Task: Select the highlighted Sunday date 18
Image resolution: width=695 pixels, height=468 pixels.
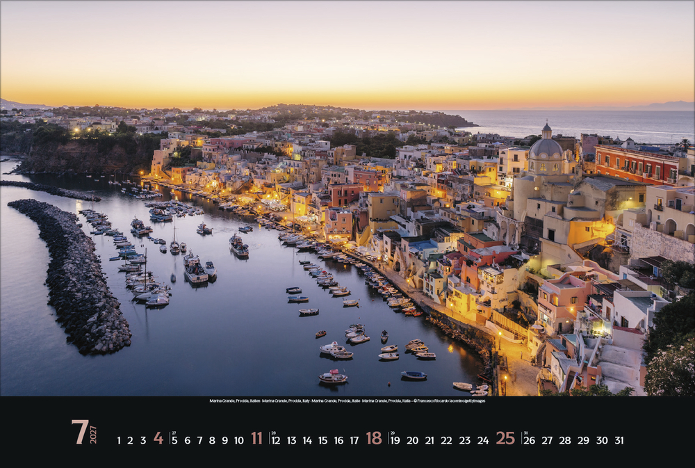Action: click(x=374, y=438)
